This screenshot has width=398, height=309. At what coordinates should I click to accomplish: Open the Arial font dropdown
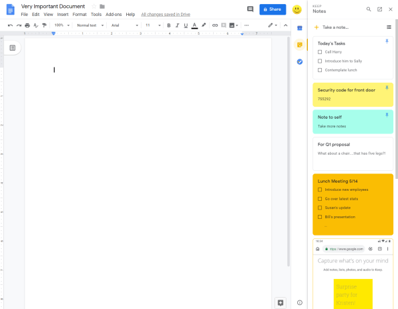[125, 25]
